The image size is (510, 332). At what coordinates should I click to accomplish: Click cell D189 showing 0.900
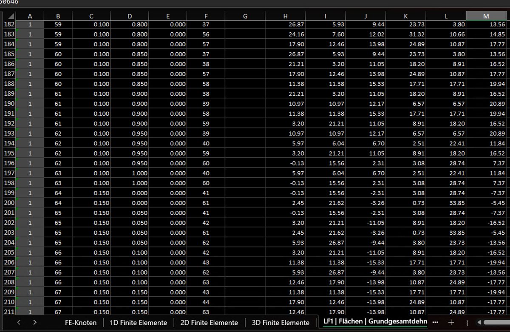click(x=130, y=94)
